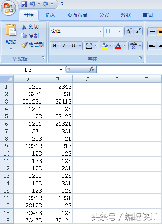Click the Name Box showing D6
The width and height of the screenshot is (162, 224).
(28, 70)
